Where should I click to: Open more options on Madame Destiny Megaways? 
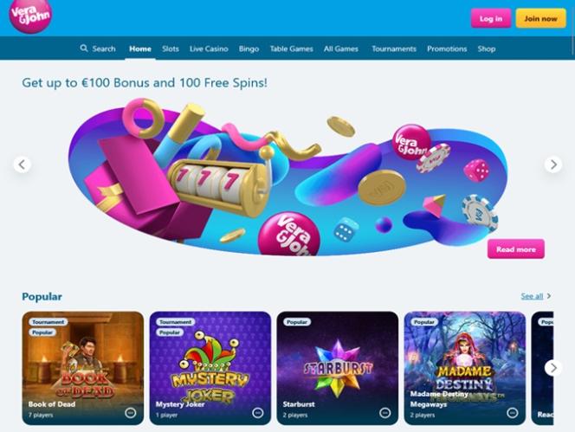tap(513, 413)
